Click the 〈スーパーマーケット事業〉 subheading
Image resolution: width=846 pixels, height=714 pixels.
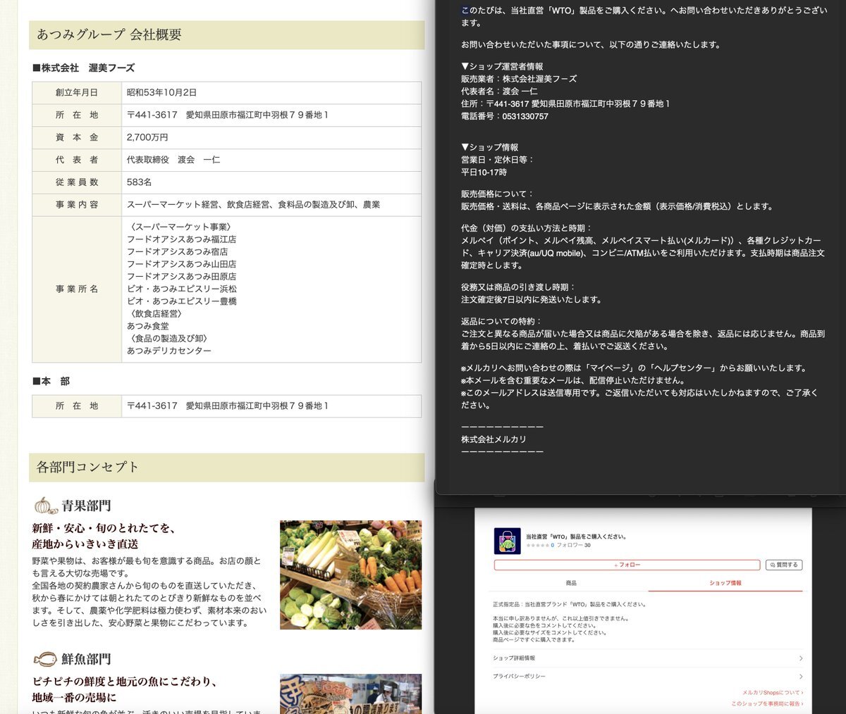pos(181,227)
